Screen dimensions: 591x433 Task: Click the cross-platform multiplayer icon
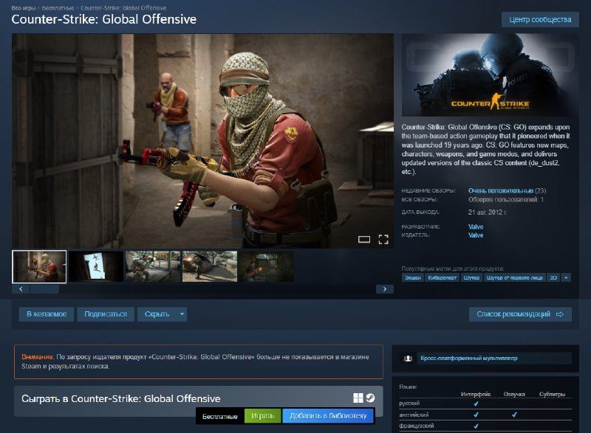click(408, 358)
